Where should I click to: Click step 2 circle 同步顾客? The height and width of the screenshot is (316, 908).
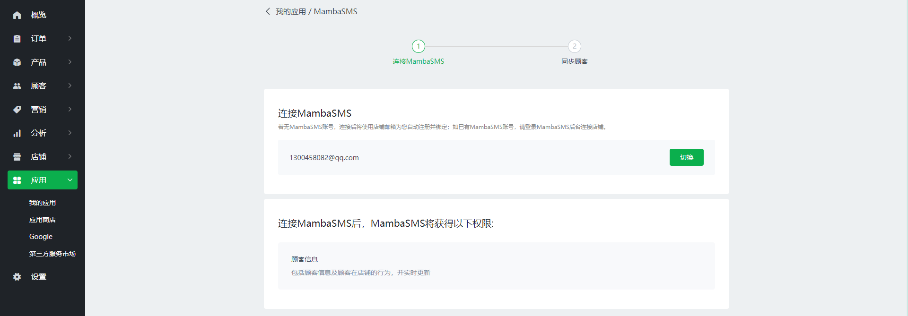(575, 46)
